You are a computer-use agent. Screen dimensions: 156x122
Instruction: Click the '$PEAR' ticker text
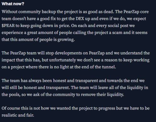pos(8,26)
